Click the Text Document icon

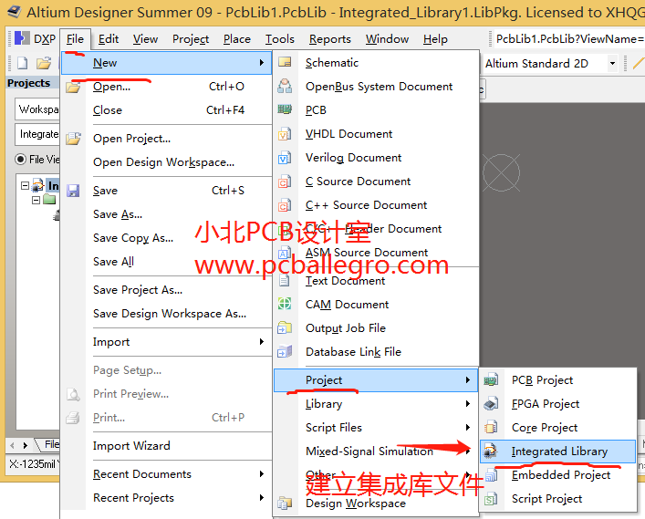point(285,280)
